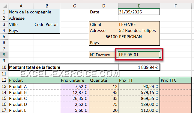
Task: Click the Code Postal cell
Action: click(x=47, y=24)
